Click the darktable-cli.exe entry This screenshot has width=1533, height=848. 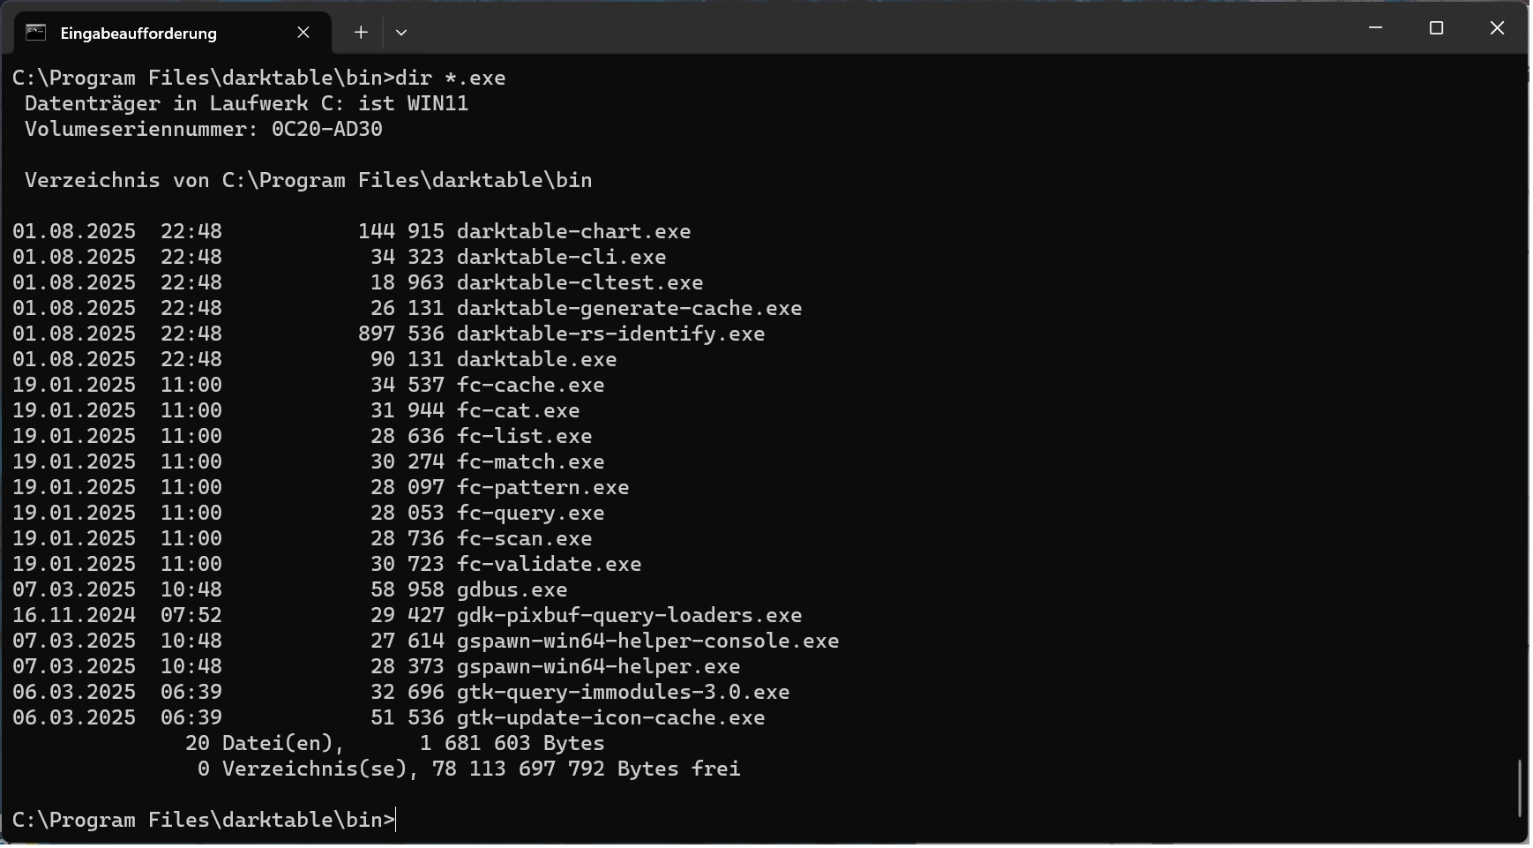[x=561, y=257]
